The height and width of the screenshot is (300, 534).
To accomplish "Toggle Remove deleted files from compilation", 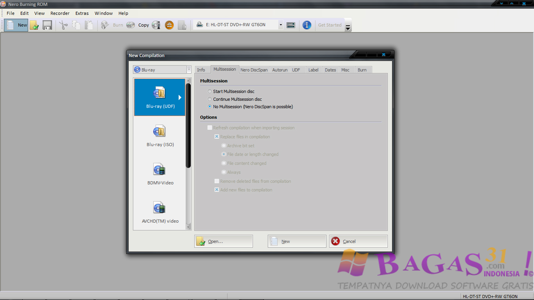I will tap(217, 181).
